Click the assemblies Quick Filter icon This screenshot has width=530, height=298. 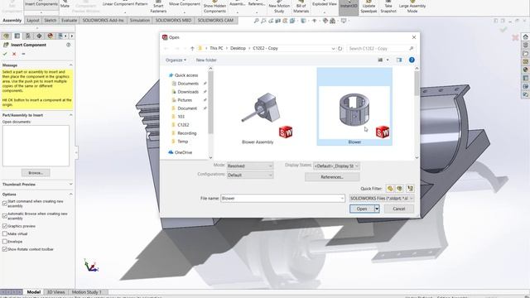(399, 189)
